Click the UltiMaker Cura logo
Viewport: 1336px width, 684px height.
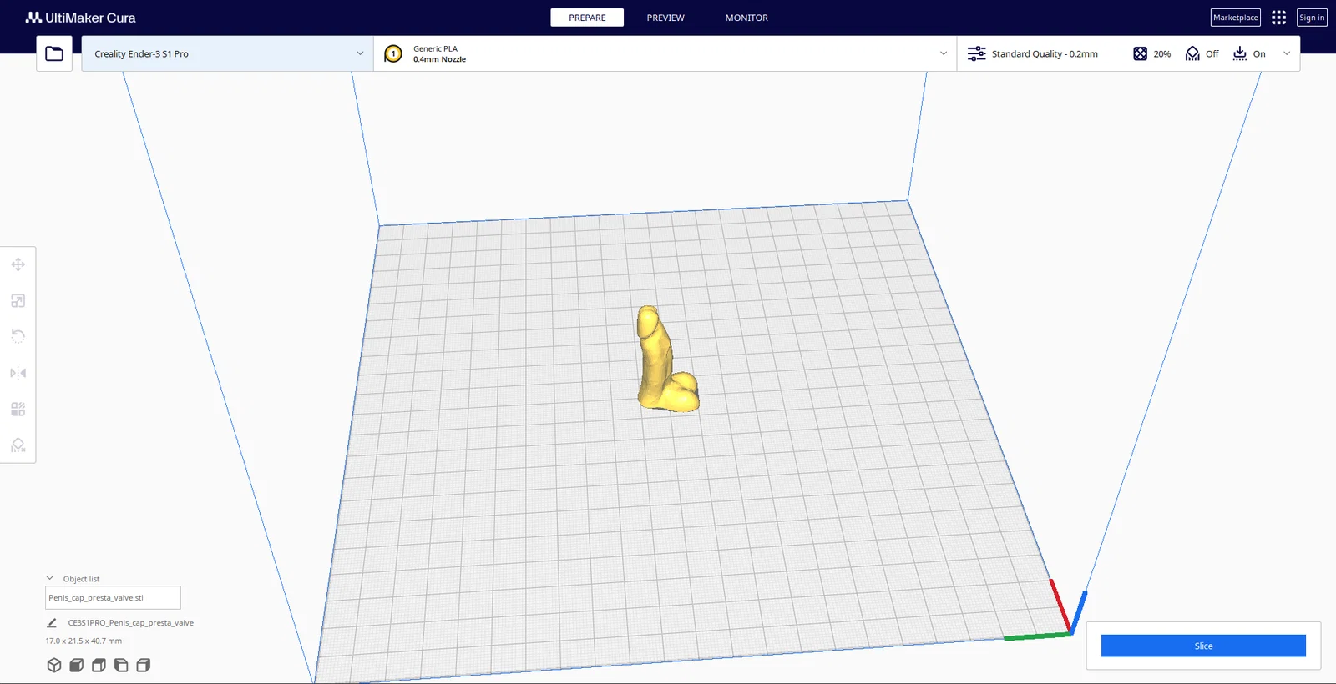coord(80,18)
